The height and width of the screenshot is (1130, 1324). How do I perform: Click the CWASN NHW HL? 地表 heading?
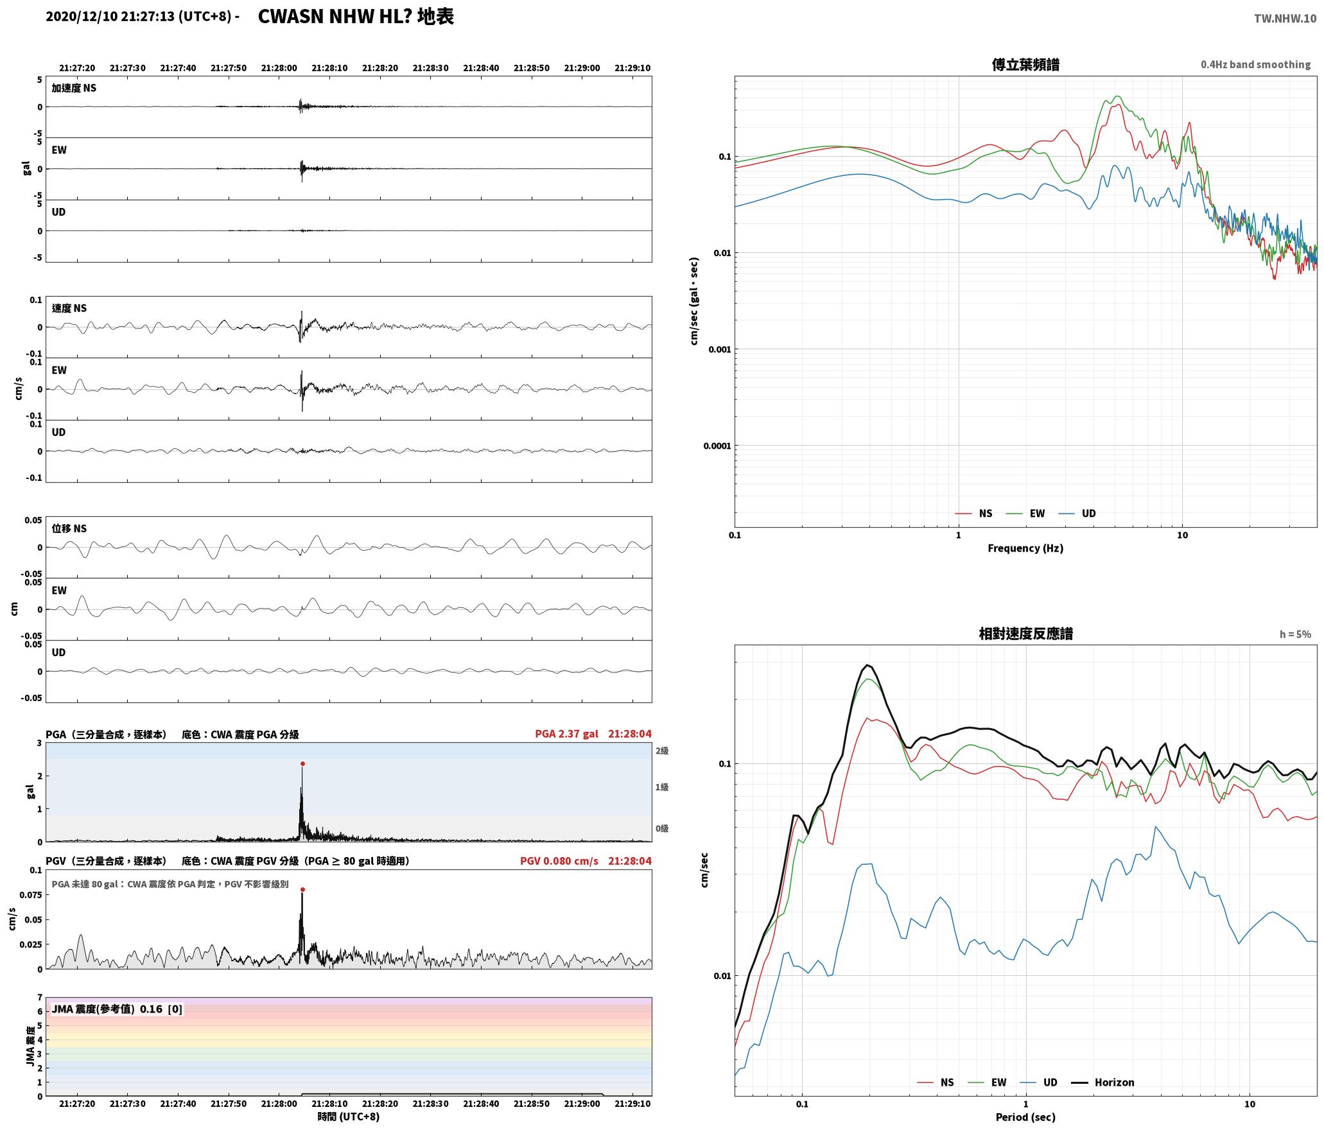click(x=356, y=17)
